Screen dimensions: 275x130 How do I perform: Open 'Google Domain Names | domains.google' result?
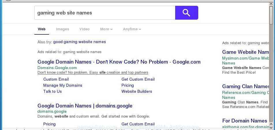[85, 106]
